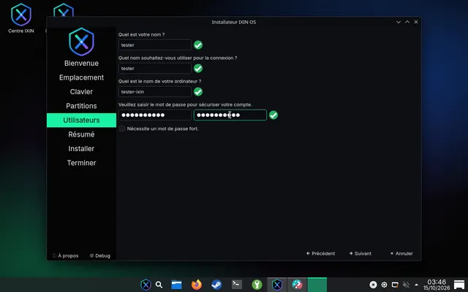The height and width of the screenshot is (292, 468).
Task: Go to the Terminer step
Action: [x=81, y=163]
